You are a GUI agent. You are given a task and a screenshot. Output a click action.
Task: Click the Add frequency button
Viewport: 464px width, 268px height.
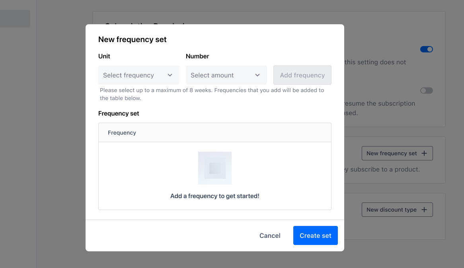click(302, 75)
